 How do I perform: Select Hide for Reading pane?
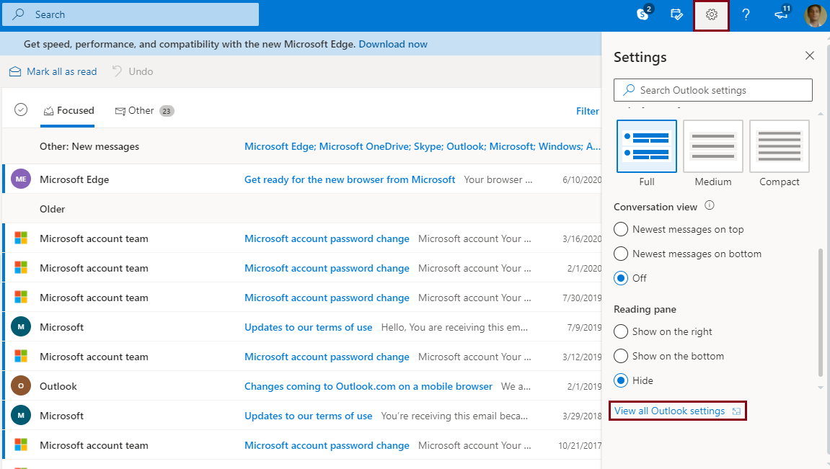pos(621,380)
